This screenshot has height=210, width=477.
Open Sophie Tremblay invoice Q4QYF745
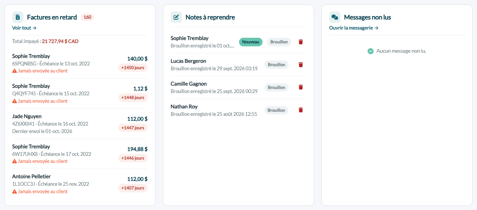(x=80, y=93)
